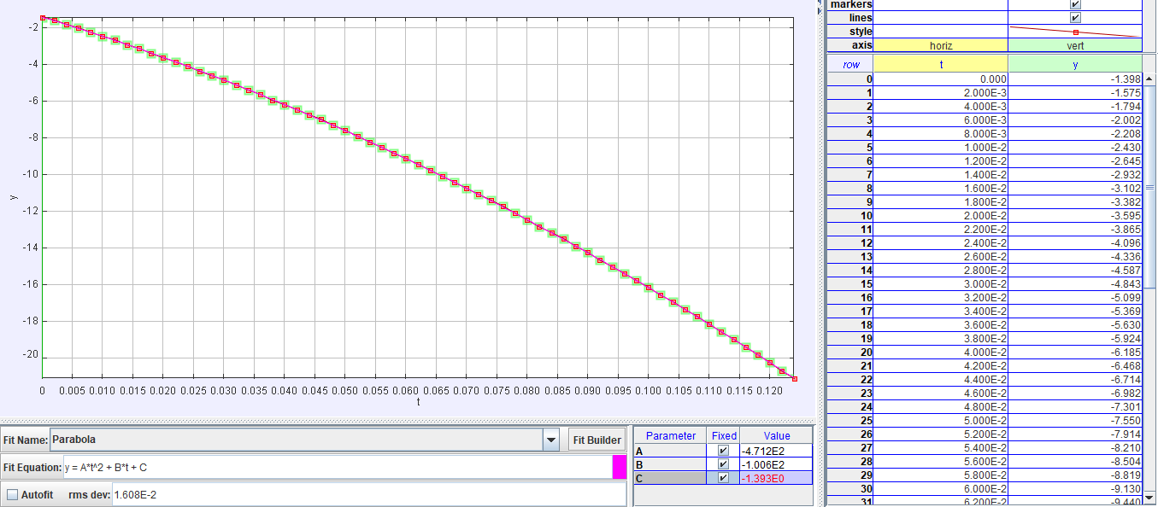Select t cell 4.000E-2 in row 20
The image size is (1158, 507).
click(941, 352)
